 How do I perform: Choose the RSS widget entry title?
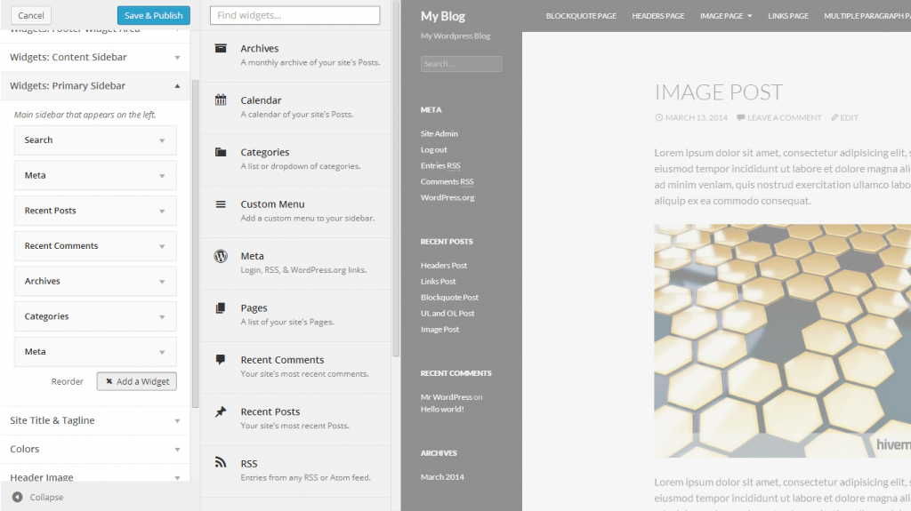pos(249,463)
